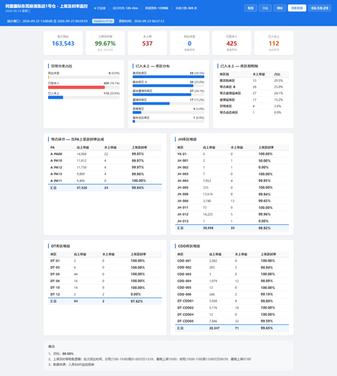Click the PA column header
Image resolution: width=337 pixels, height=376 pixels.
click(53, 147)
